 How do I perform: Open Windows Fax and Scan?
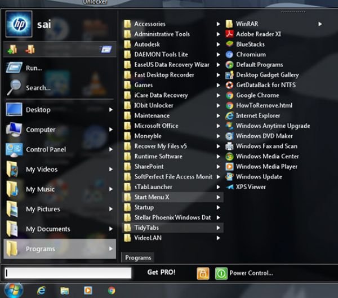click(261, 146)
